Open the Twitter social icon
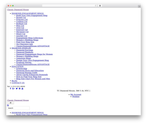The width and height of the screenshot is (147, 124). coord(17,89)
